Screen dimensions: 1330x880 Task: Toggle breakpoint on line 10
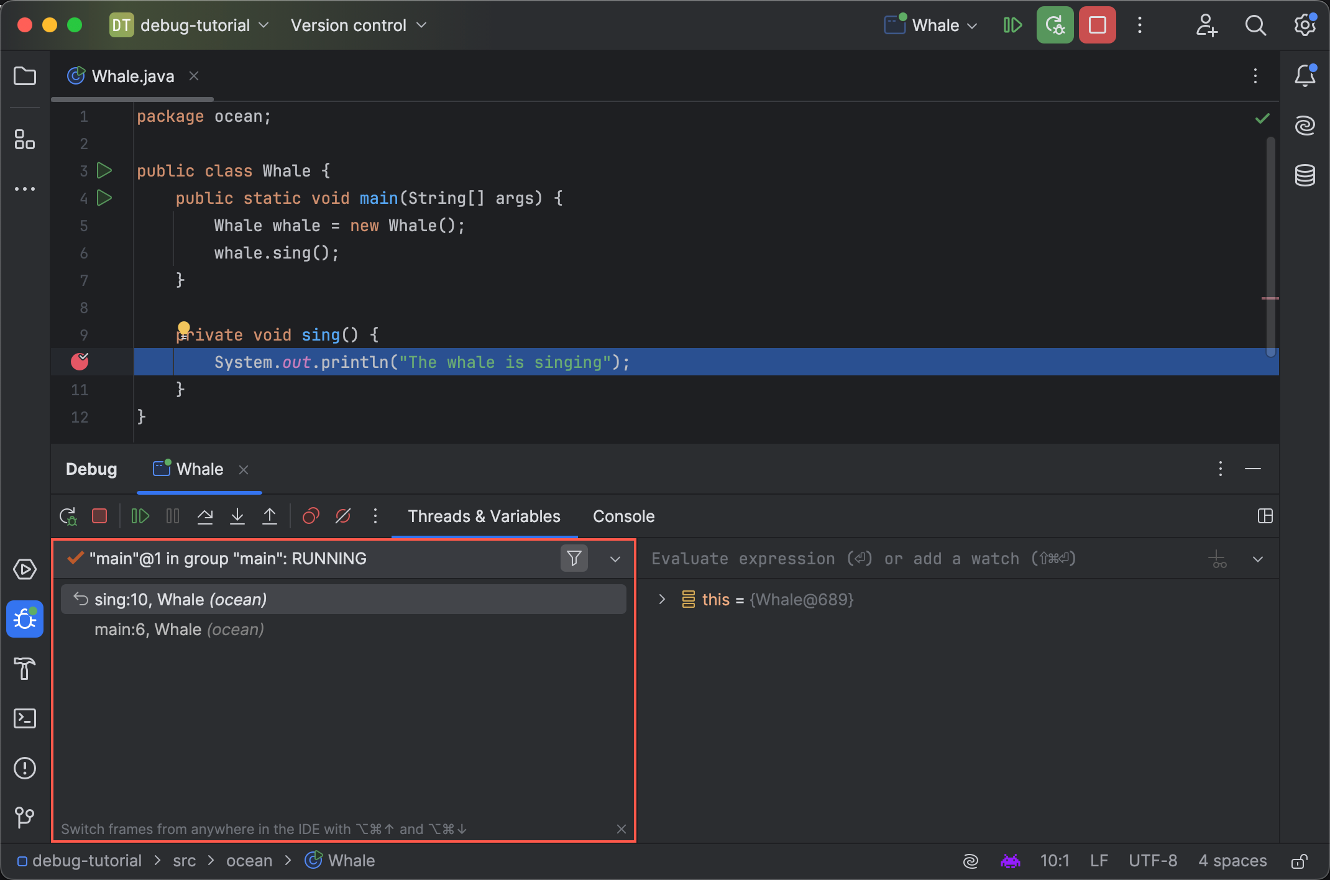tap(80, 362)
